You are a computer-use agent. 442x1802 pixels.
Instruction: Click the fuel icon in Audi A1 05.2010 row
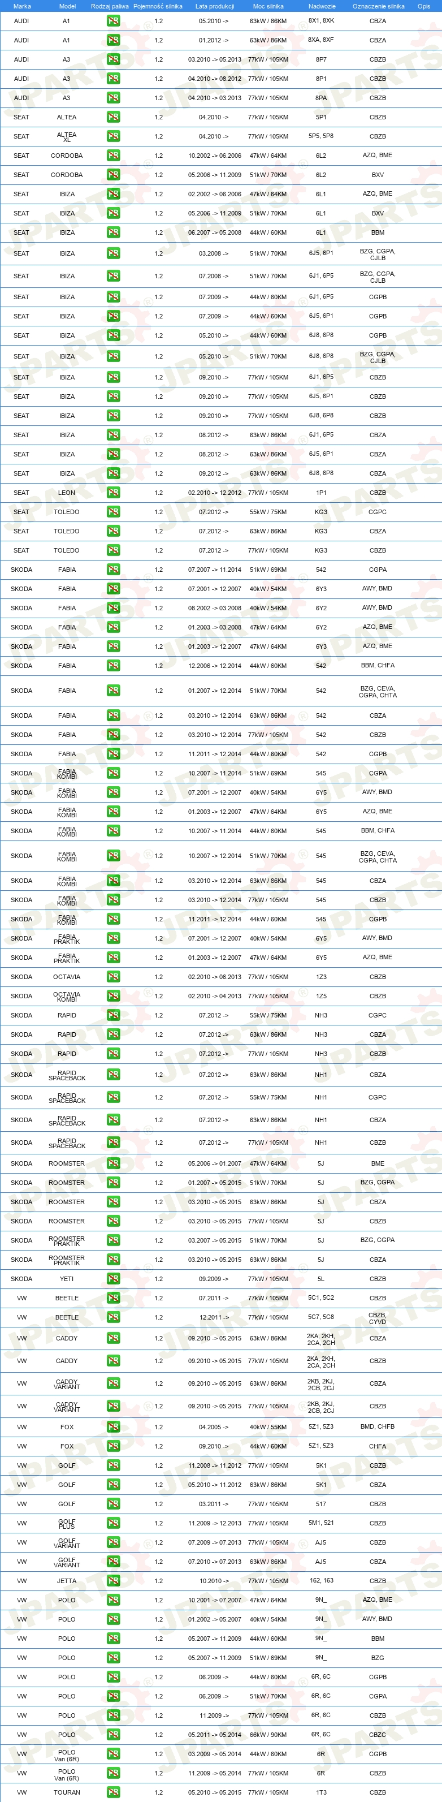point(113,21)
